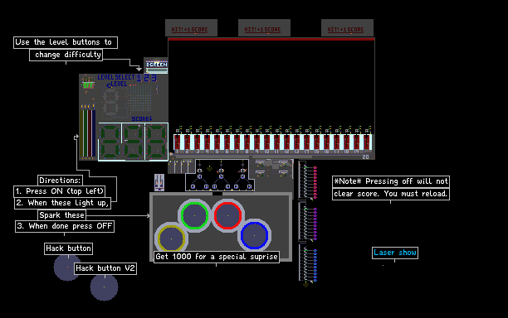Click the middle HIT!+1 SCORE panel
This screenshot has height=318, width=508.
coord(264,28)
